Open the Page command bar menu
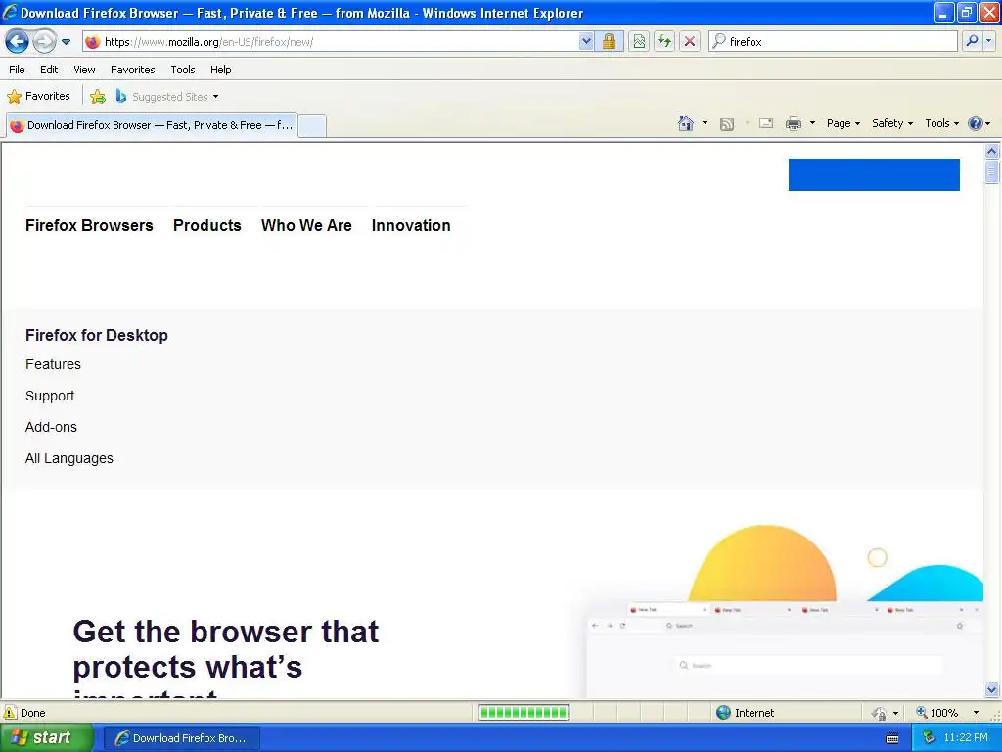The image size is (1002, 752). 843,123
